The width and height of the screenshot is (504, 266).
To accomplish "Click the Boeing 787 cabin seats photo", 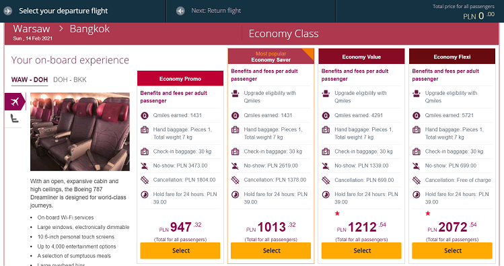I will click(80, 132).
